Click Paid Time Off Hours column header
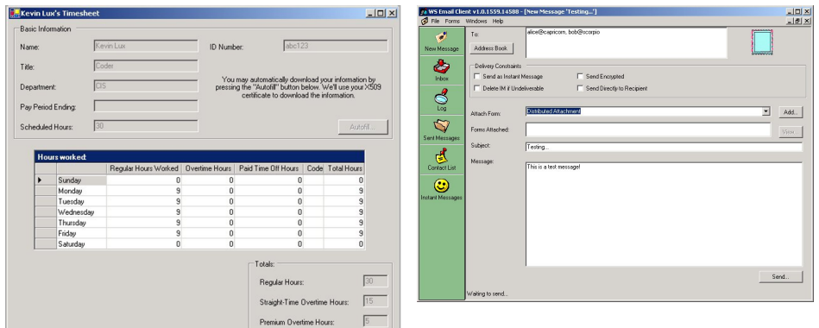 (269, 168)
